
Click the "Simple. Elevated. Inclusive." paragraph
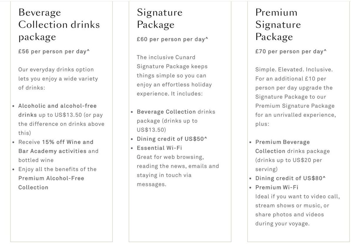point(295,97)
